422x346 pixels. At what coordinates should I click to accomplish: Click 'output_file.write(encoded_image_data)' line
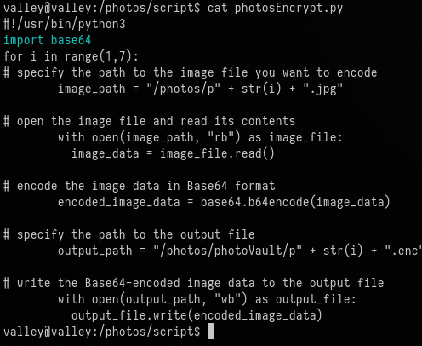point(197,315)
